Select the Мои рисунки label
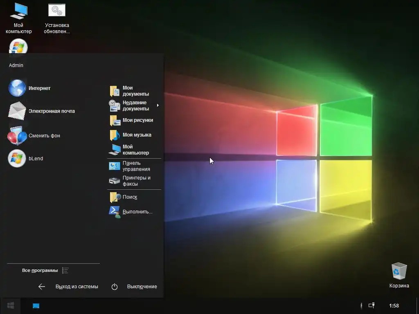 click(138, 120)
